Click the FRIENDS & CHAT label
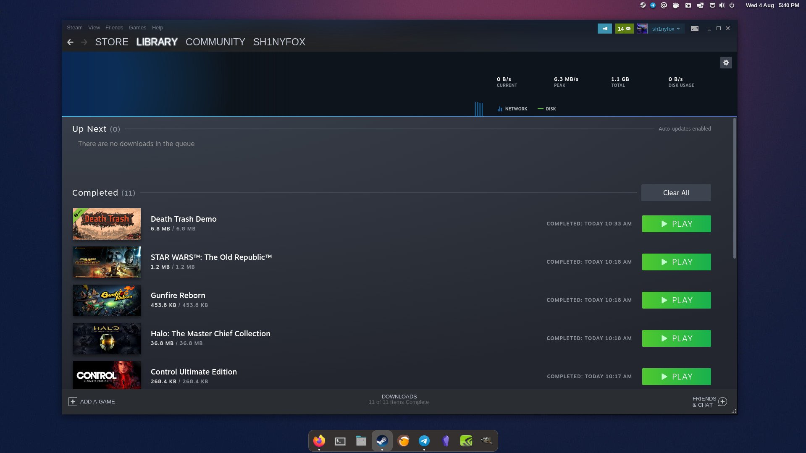This screenshot has width=806, height=453. 704,402
